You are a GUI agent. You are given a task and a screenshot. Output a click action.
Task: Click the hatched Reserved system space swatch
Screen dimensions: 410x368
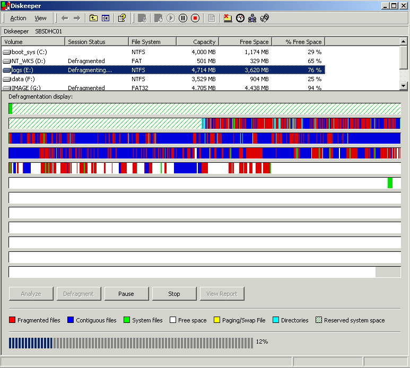(319, 320)
